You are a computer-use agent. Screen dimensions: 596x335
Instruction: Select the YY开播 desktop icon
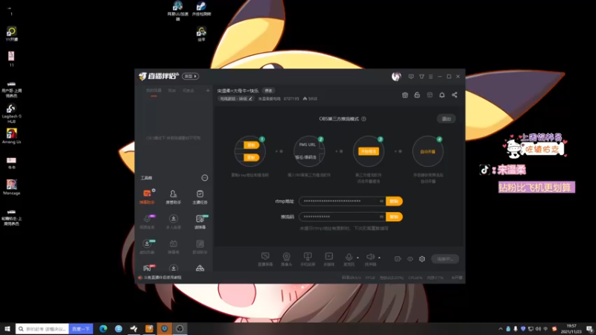[x=11, y=33]
